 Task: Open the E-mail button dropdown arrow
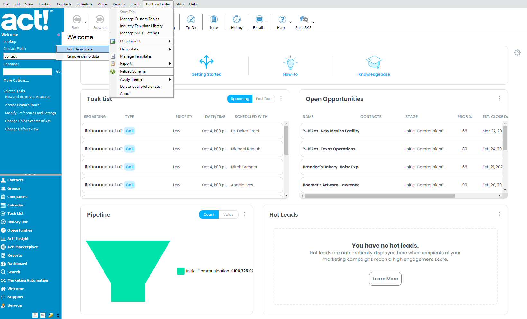pyautogui.click(x=268, y=22)
